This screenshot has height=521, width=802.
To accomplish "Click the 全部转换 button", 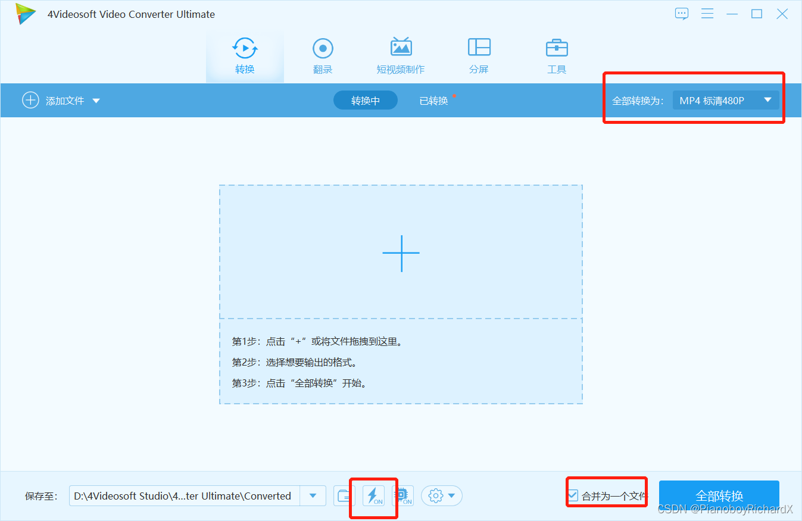I will click(719, 496).
